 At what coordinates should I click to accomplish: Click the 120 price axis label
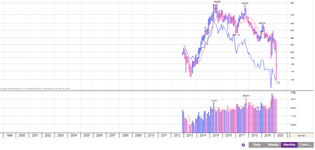(x=292, y=79)
